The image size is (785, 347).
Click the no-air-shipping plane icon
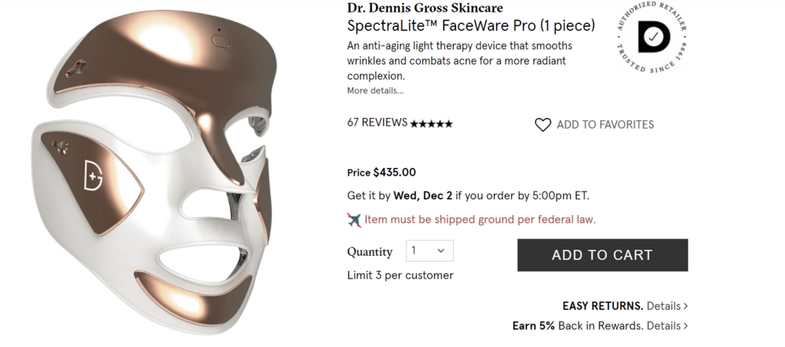[354, 219]
